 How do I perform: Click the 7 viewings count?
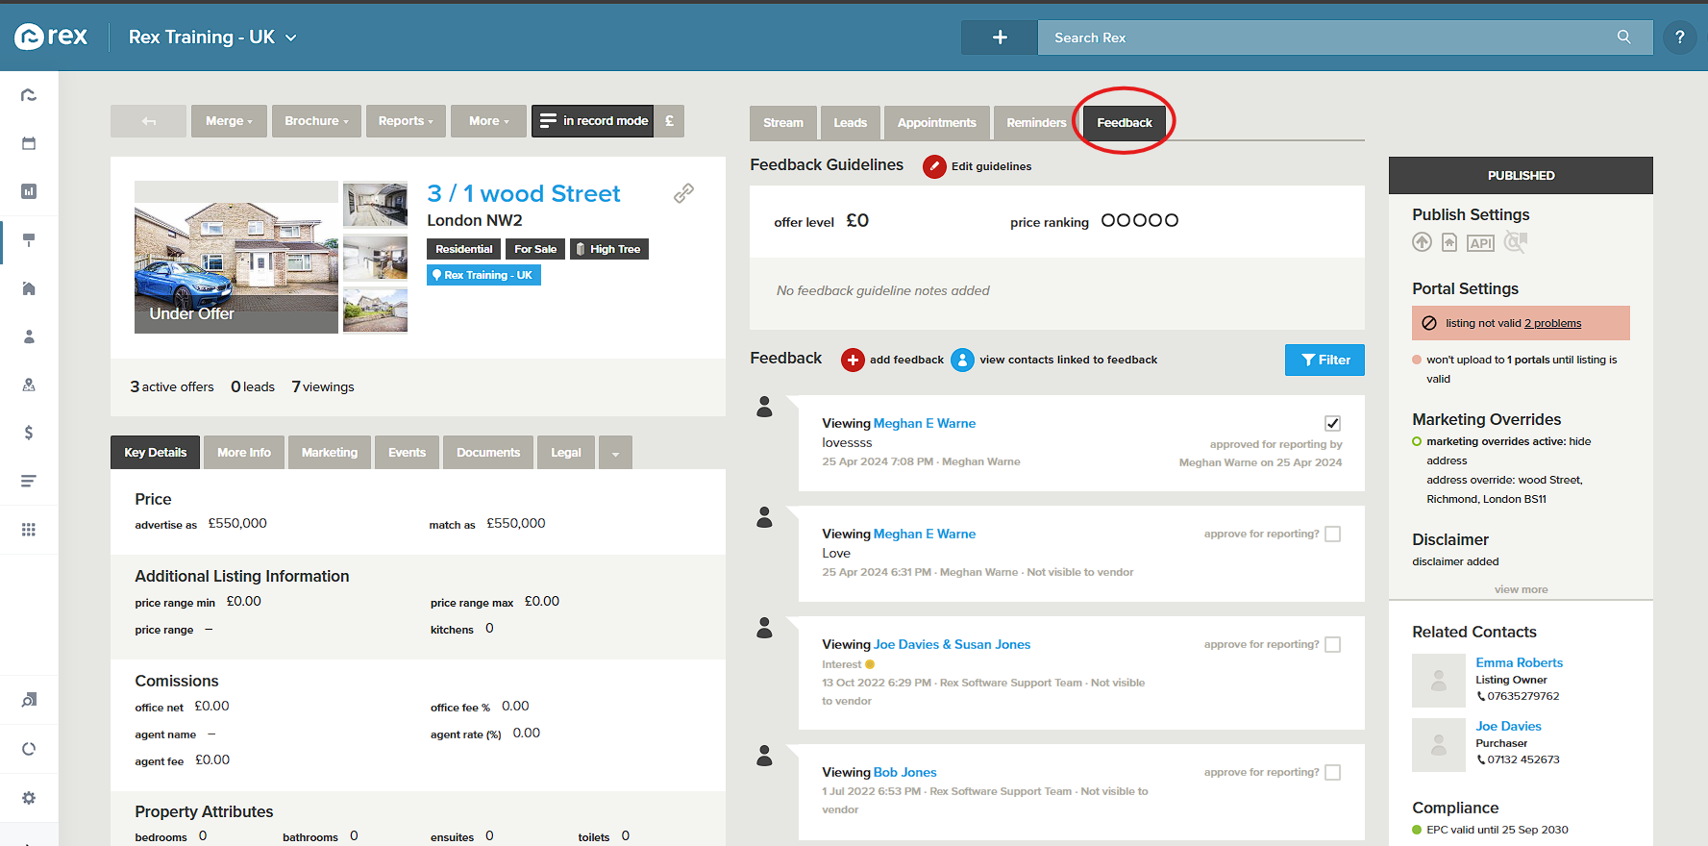[323, 386]
